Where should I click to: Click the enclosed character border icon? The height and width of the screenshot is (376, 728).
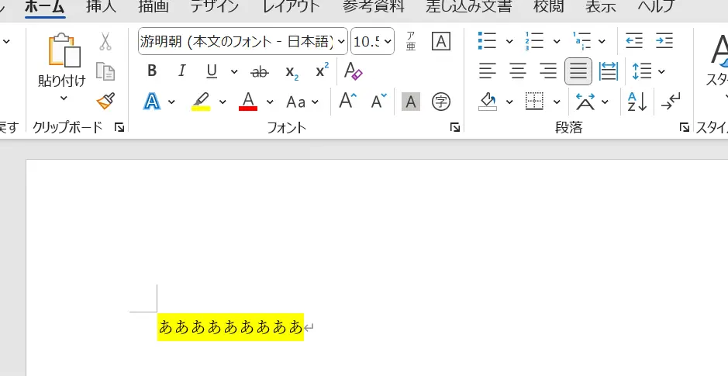441,41
